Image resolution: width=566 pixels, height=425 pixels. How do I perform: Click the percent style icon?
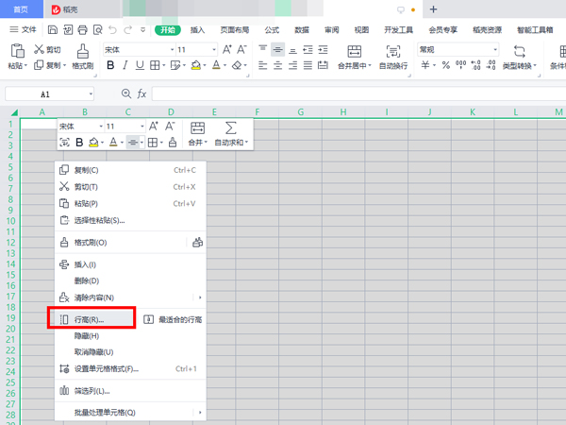point(446,65)
